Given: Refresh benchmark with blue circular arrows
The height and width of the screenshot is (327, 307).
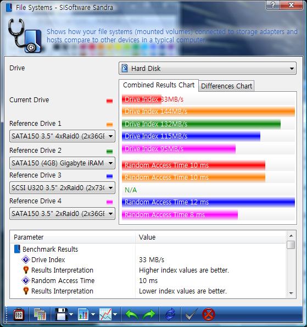Looking at the screenshot, I should click(170, 315).
